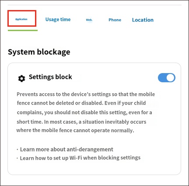Open the Application tab
Screen dimensions: 189x186
click(21, 19)
